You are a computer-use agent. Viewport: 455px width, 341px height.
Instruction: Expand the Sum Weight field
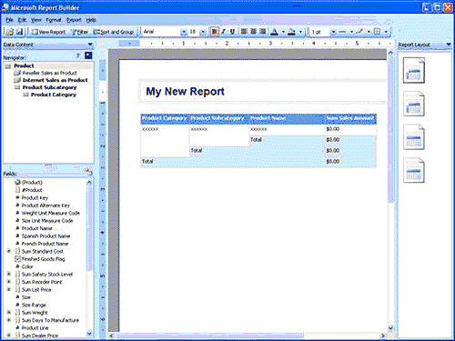click(x=9, y=312)
